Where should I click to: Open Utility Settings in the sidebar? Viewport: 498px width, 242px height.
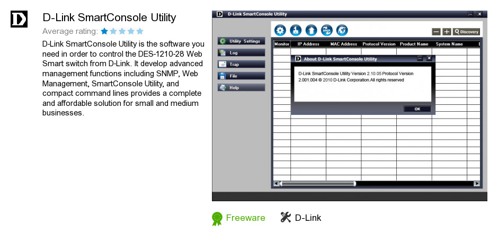pos(242,41)
